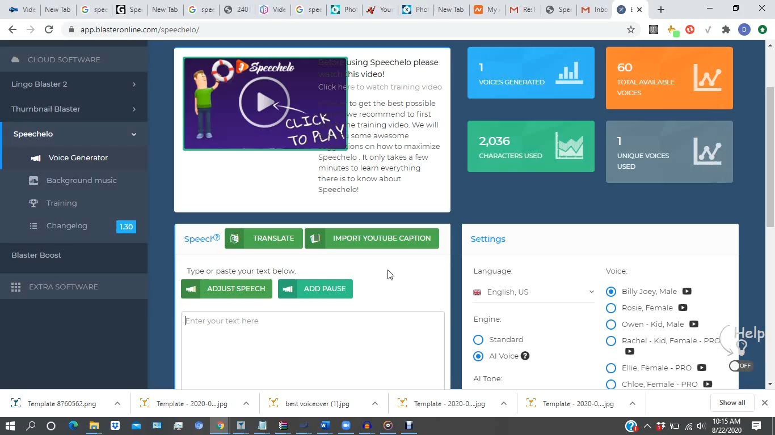Click the Extra Software grid icon

pos(16,287)
